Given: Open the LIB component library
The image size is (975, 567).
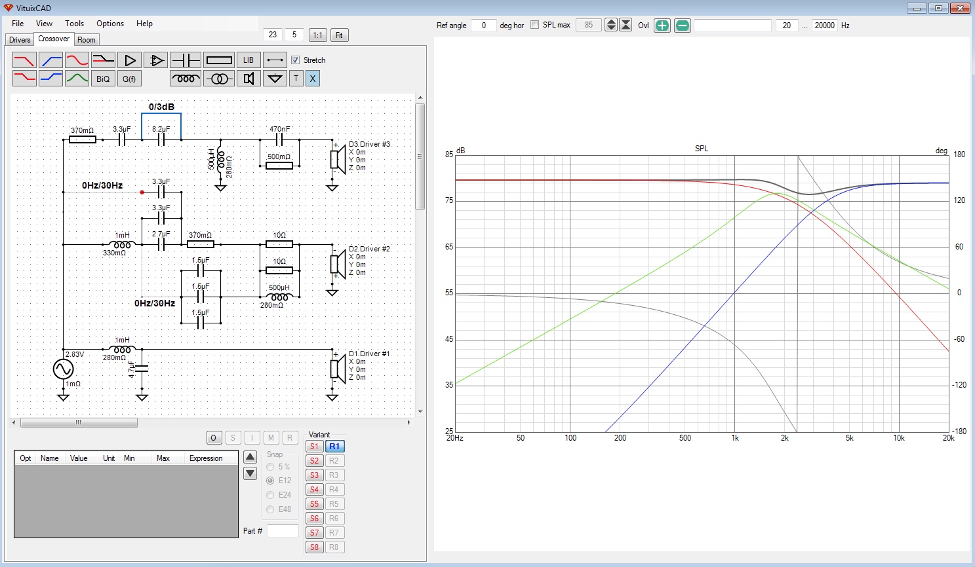Looking at the screenshot, I should (249, 60).
